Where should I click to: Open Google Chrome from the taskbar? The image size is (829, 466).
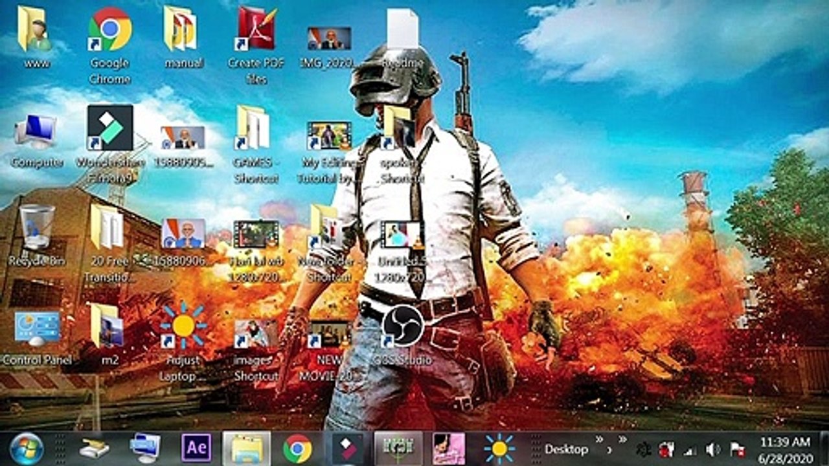coord(297,449)
